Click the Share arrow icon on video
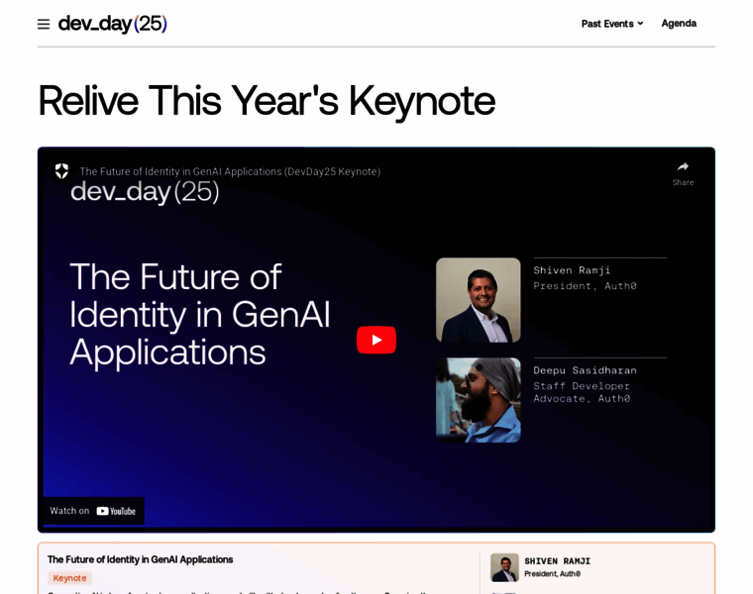The image size is (753, 594). (x=683, y=167)
